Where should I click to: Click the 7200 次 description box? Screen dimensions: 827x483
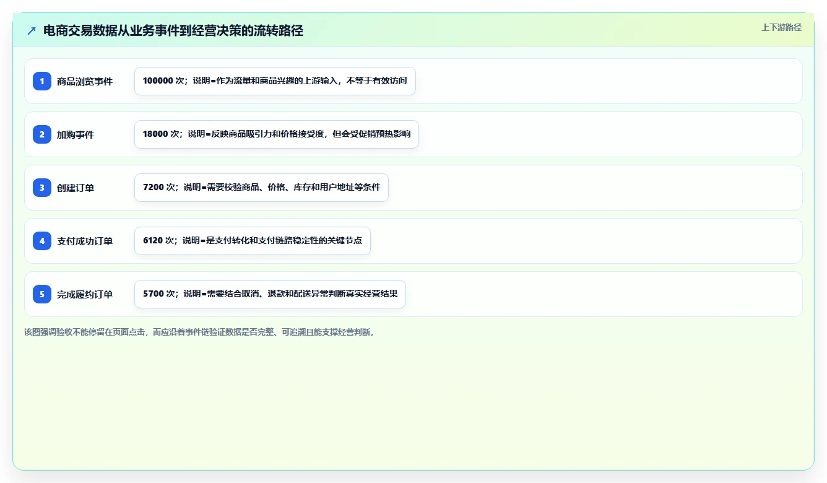click(x=261, y=188)
